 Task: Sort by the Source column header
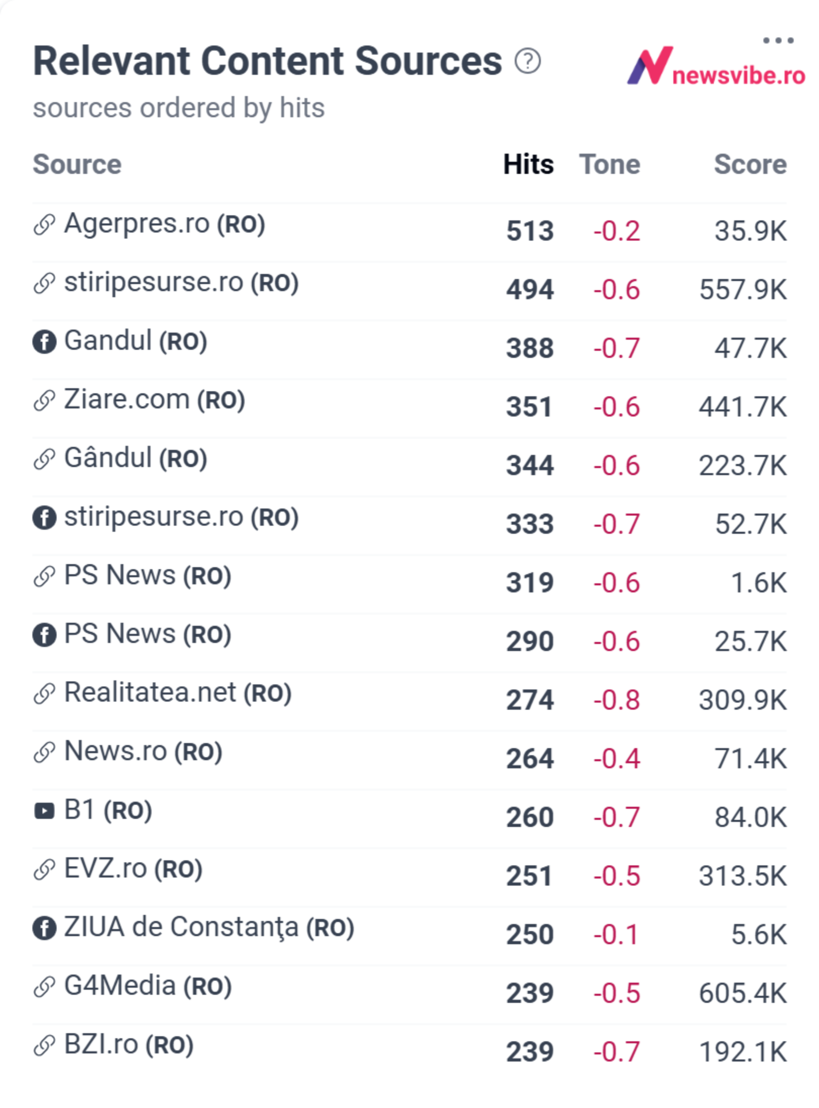tap(77, 164)
